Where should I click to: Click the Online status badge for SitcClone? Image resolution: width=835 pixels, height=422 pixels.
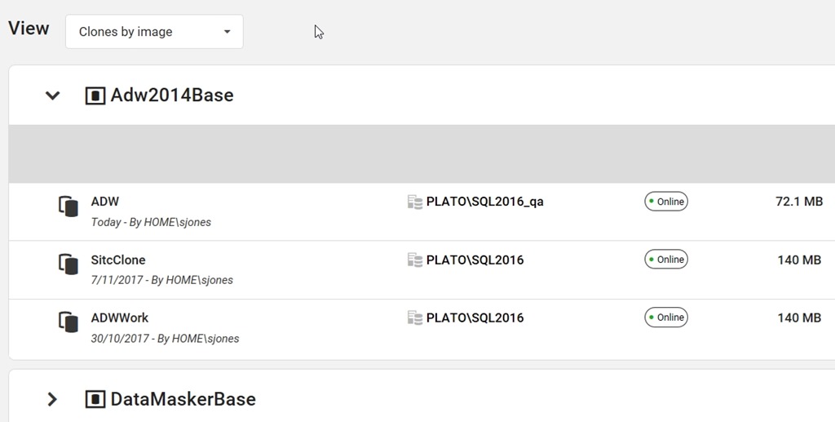point(665,260)
